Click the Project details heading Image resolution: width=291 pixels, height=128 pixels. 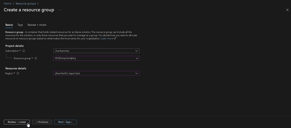[x=15, y=46]
